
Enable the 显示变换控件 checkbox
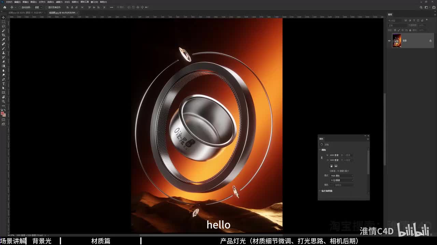46,7
